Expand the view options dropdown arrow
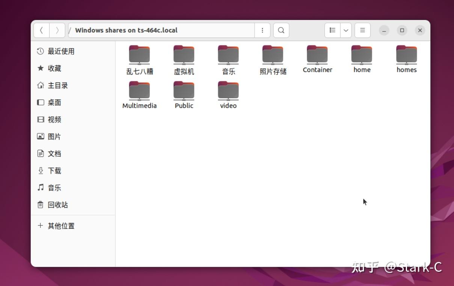This screenshot has width=454, height=286. (x=346, y=30)
